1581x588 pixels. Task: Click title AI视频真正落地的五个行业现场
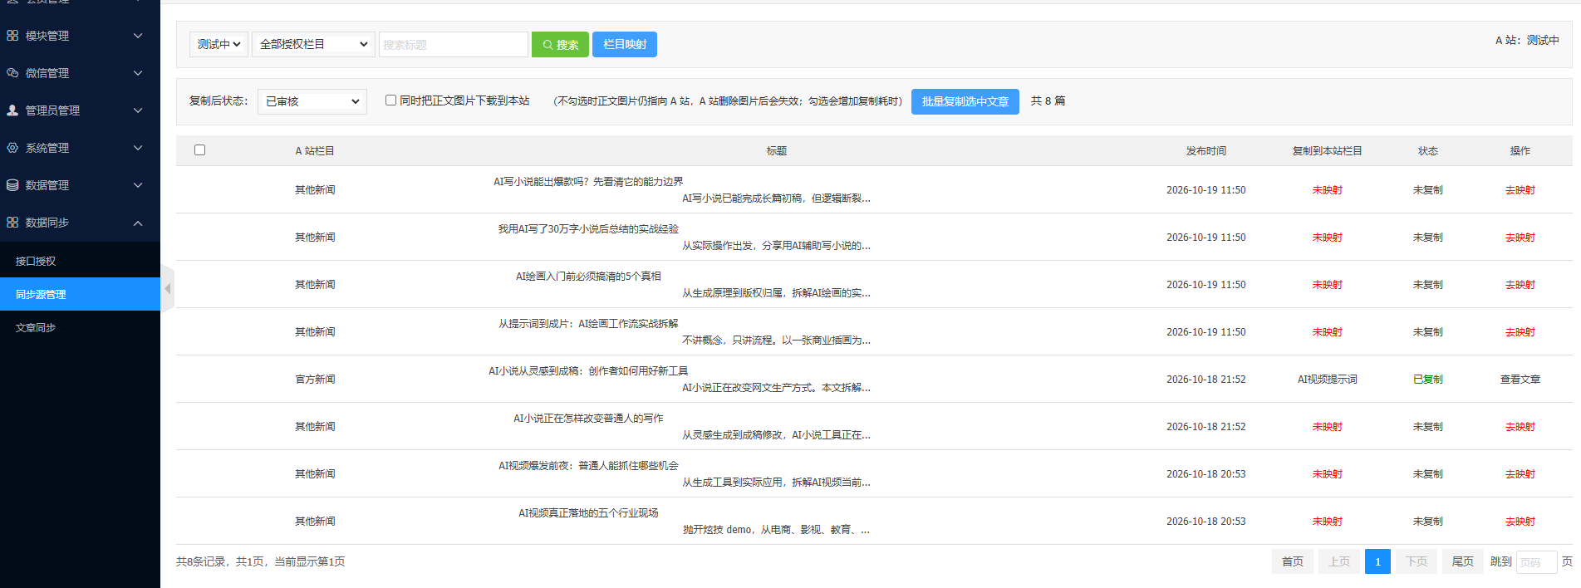(x=588, y=513)
